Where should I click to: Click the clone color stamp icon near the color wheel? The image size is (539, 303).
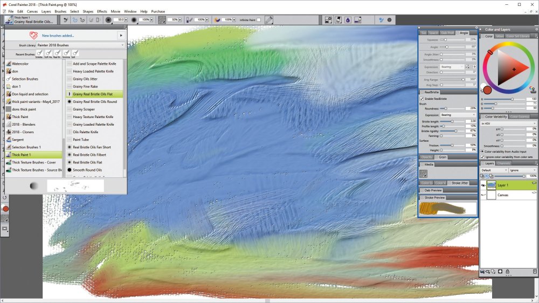pos(533,90)
